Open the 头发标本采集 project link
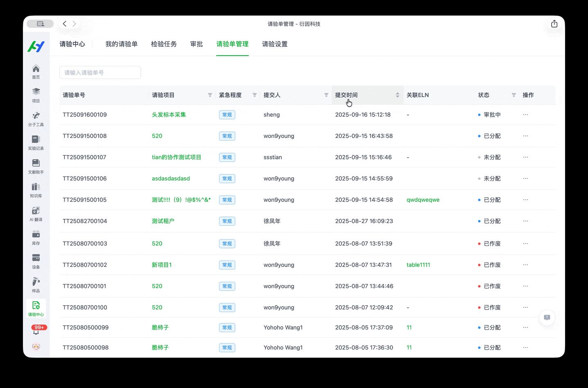Image resolution: width=588 pixels, height=388 pixels. (169, 115)
